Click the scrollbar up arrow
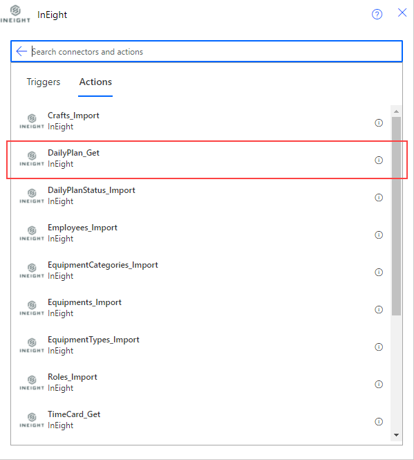 397,111
